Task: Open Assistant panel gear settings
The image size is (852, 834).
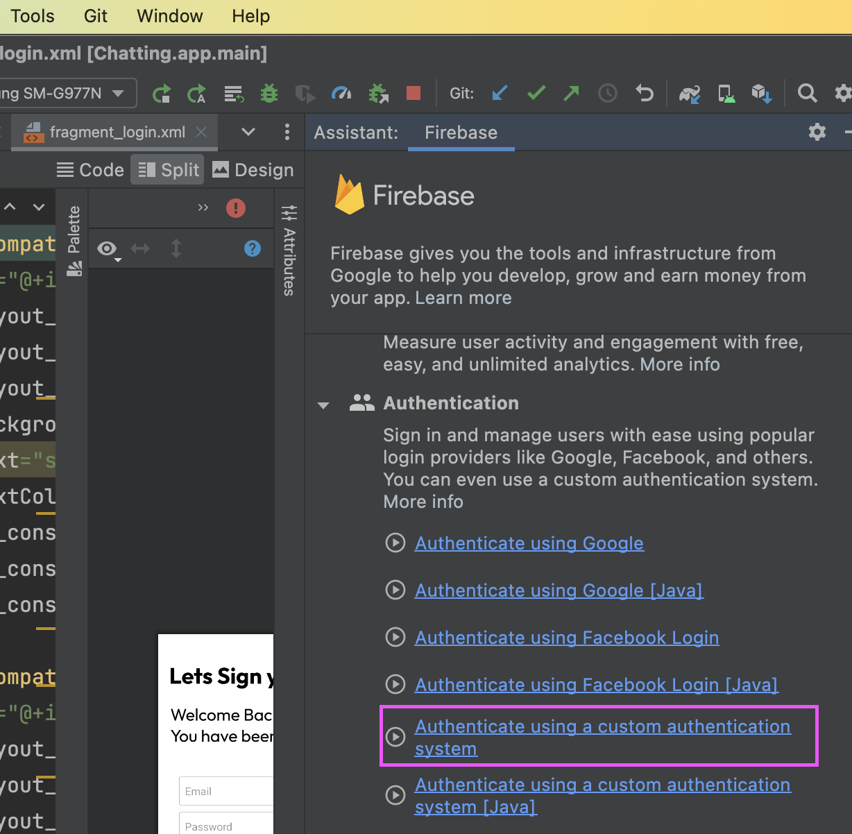Action: tap(817, 132)
